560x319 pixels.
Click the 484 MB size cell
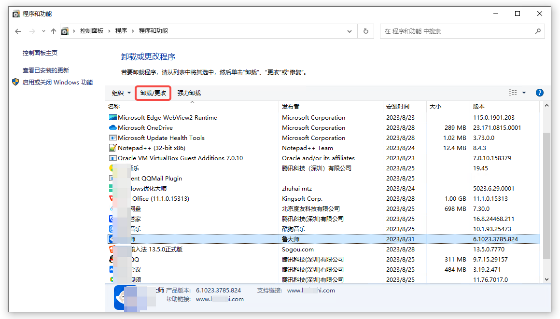point(455,270)
